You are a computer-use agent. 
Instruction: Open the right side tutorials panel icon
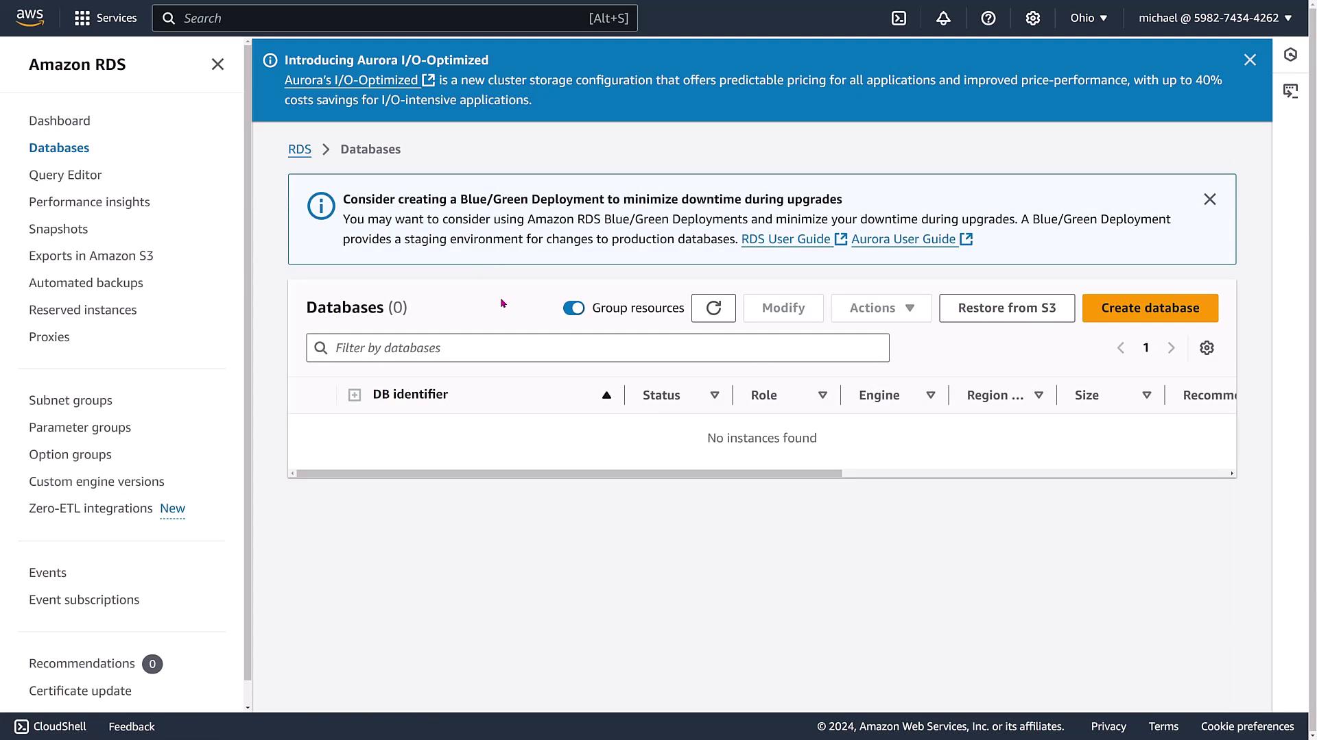click(x=1290, y=91)
